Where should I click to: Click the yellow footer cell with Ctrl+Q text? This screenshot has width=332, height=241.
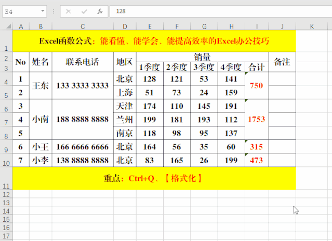pos(154,178)
